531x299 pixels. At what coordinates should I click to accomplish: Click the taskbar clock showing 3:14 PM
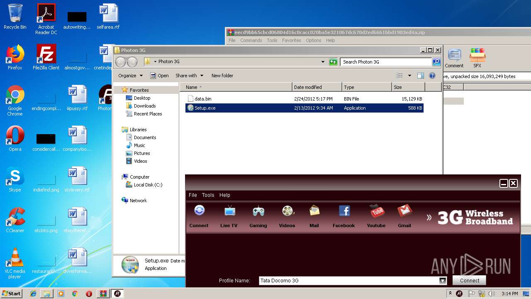tap(509, 294)
